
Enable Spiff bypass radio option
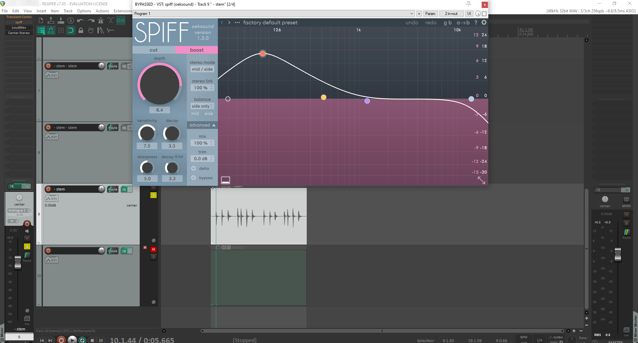pyautogui.click(x=194, y=178)
